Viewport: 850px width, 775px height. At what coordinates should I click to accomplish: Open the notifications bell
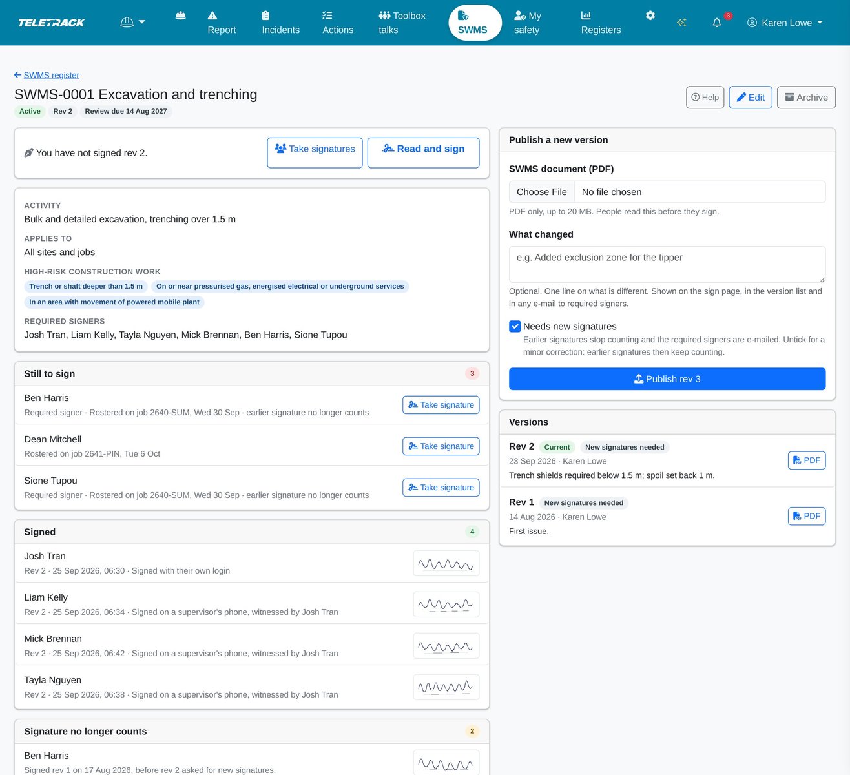pyautogui.click(x=717, y=23)
